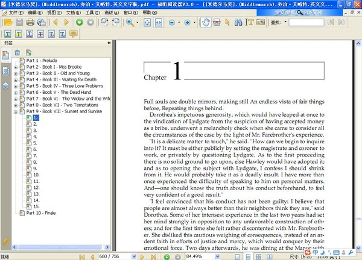Collapse the bookmarks panel with the double arrow
The image size is (362, 260).
click(x=109, y=43)
